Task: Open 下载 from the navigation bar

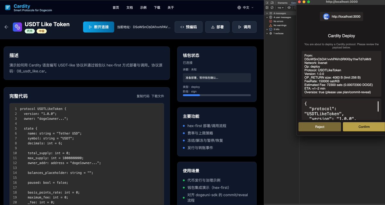Action: [157, 7]
